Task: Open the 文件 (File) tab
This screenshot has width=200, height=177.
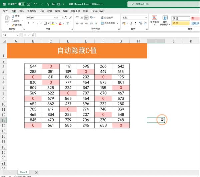Action: [x=5, y=11]
